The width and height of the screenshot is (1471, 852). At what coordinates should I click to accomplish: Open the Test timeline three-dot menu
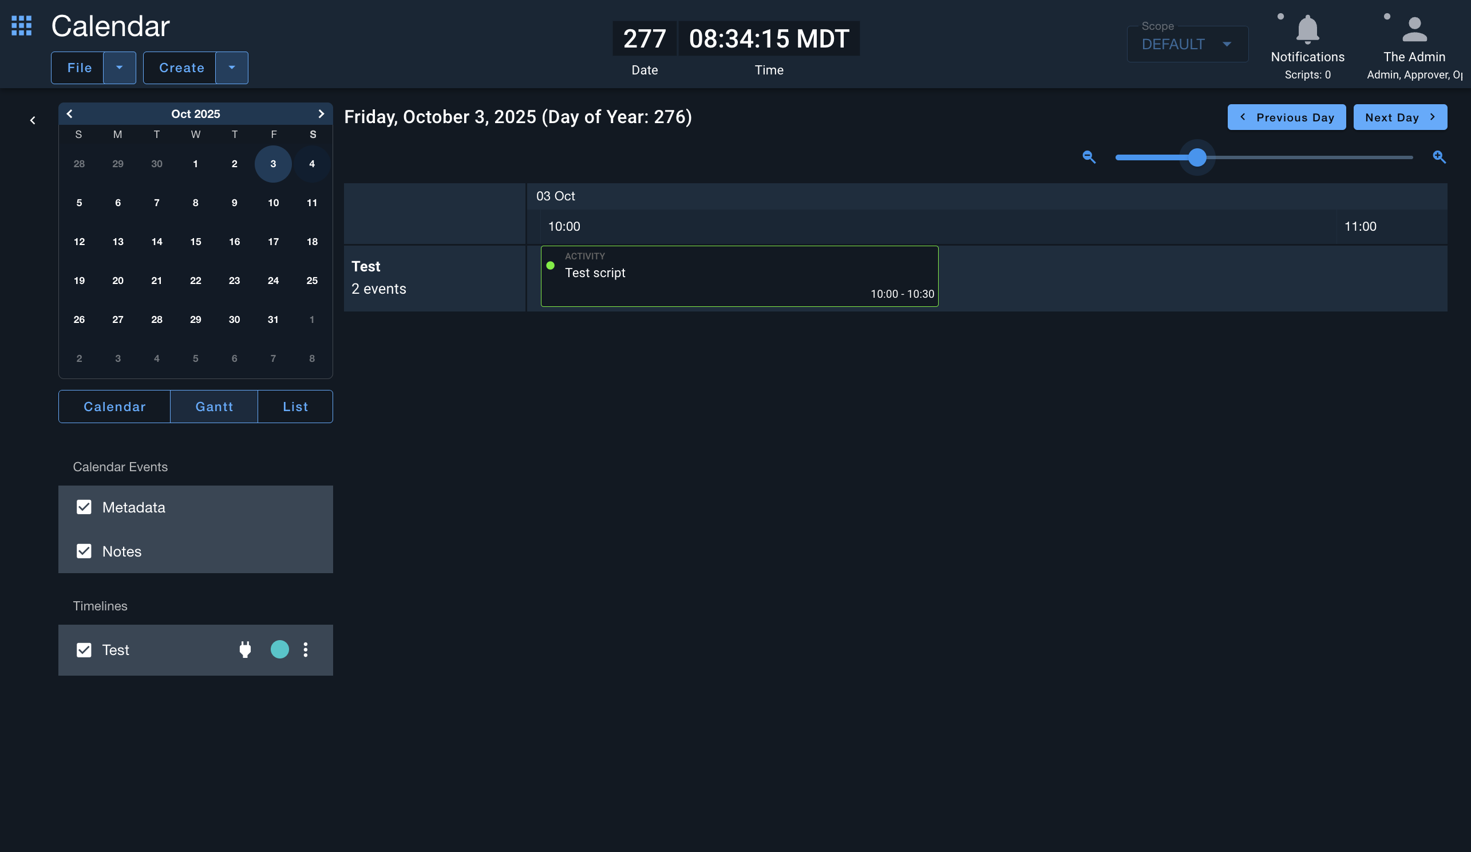tap(305, 649)
